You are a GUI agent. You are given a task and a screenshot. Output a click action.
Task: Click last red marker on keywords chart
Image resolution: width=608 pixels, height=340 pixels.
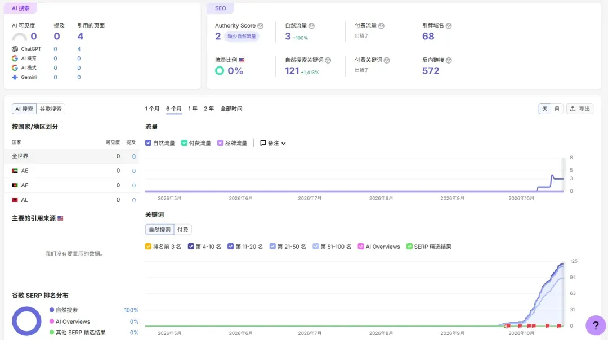[x=559, y=326]
